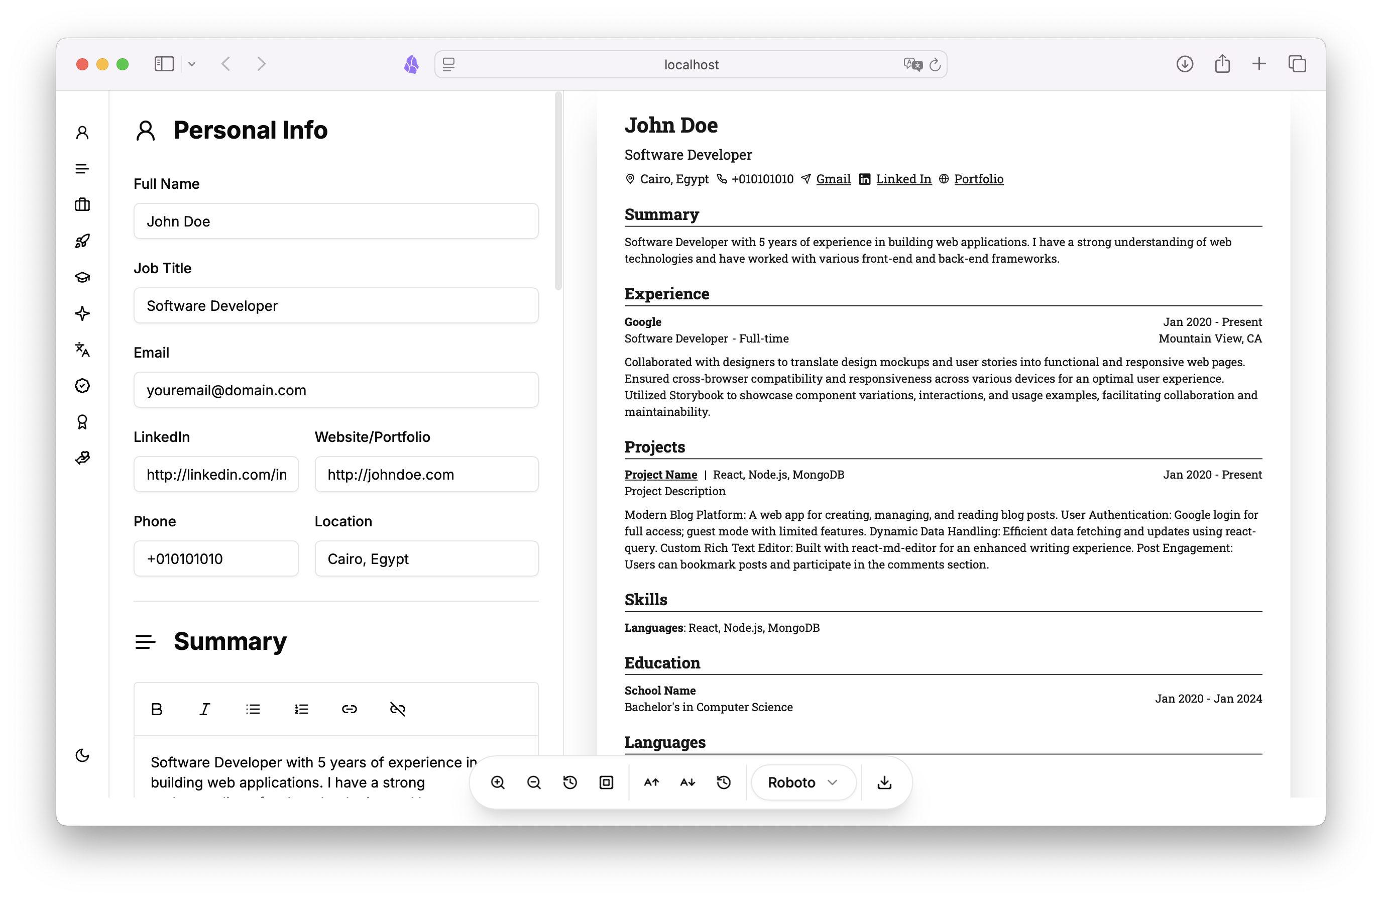Toggle dark mode with moon icon
This screenshot has height=900, width=1382.
point(82,755)
